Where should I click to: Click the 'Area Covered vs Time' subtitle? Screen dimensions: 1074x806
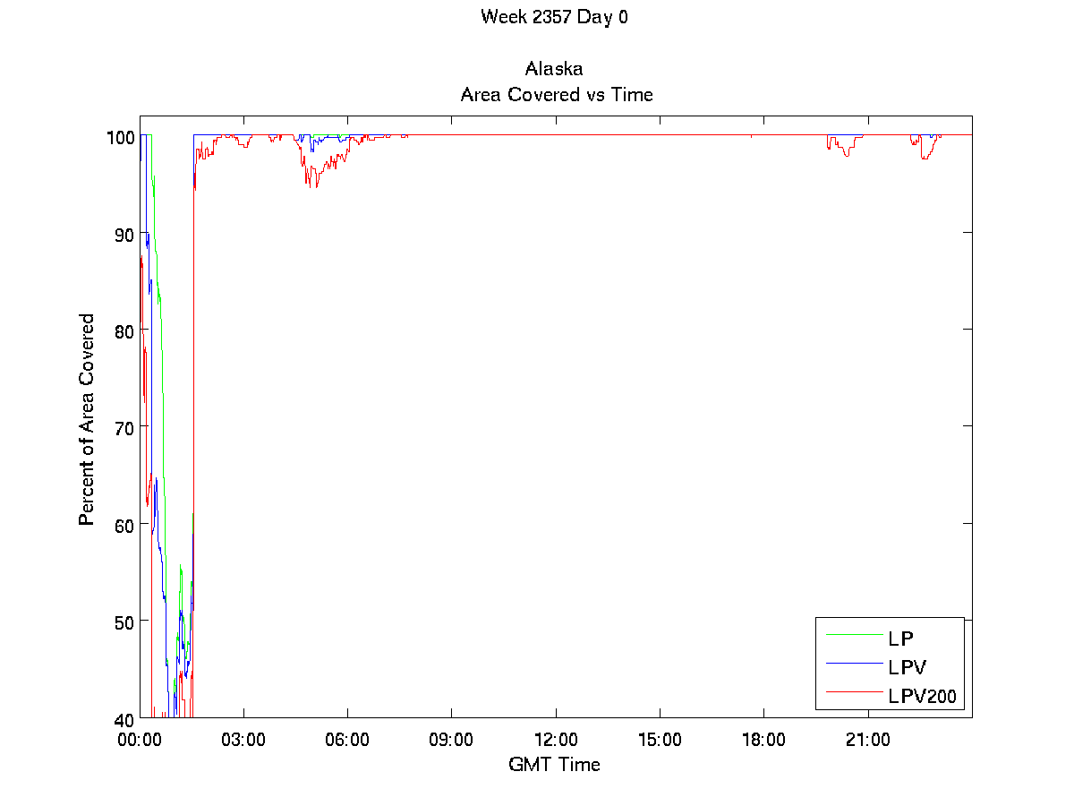pyautogui.click(x=556, y=94)
